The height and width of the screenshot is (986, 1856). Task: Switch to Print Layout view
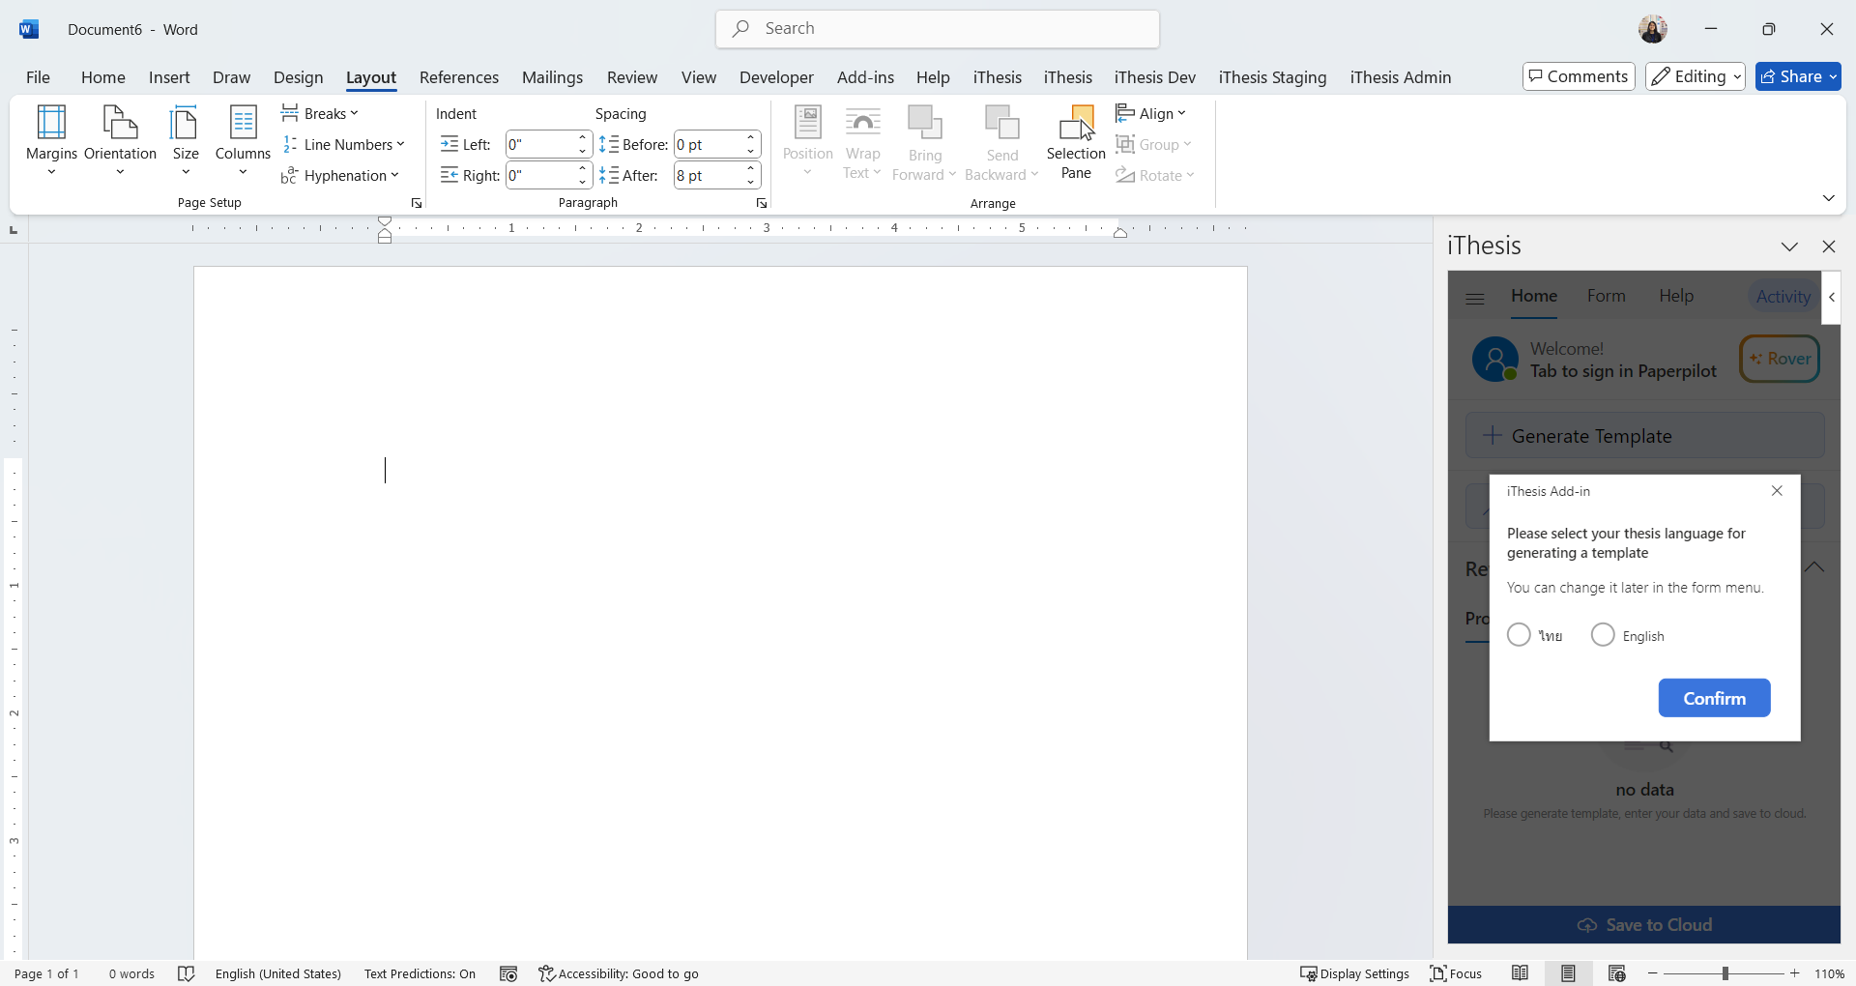tap(1568, 973)
